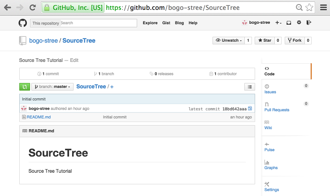View the 1 branch link
Screen dimensions: 330x196
coord(104,74)
